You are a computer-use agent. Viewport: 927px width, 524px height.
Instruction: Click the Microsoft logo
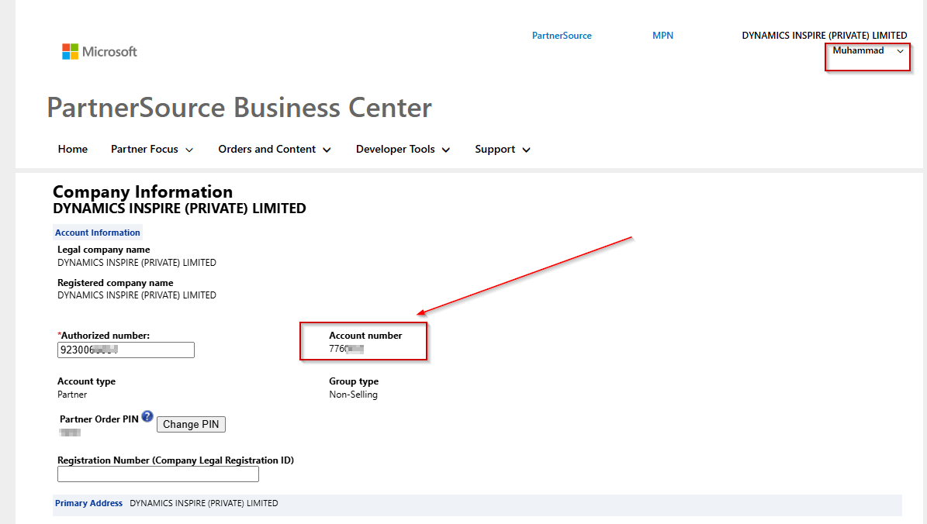[99, 52]
